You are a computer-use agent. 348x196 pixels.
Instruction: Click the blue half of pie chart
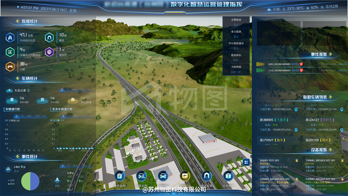click(35, 181)
